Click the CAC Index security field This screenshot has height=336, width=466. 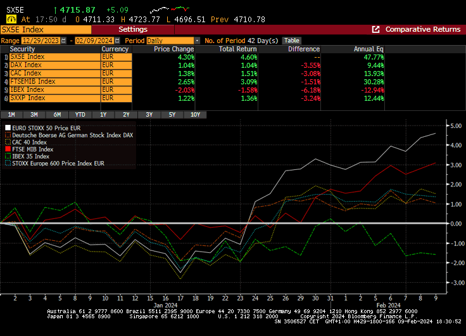pyautogui.click(x=54, y=73)
